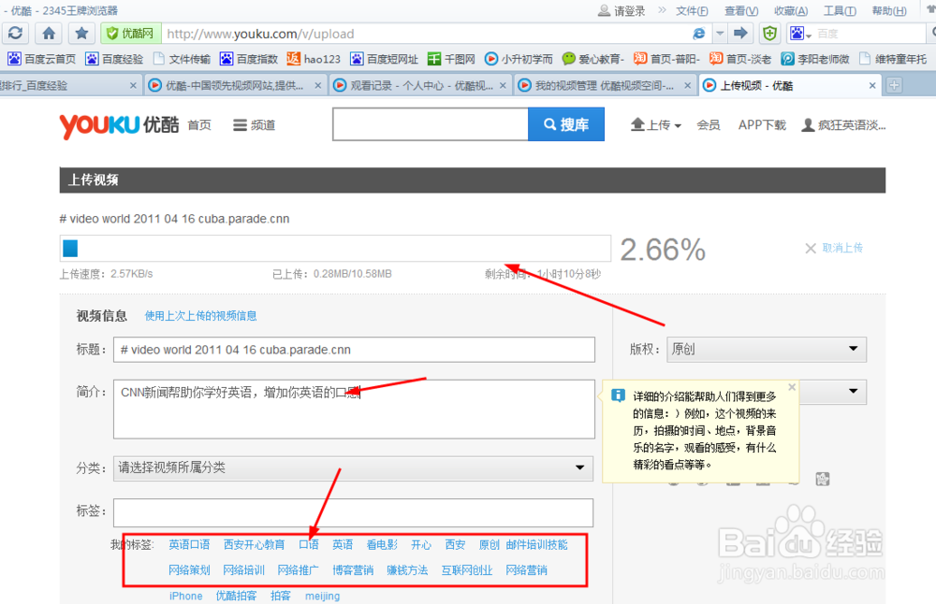936x604 pixels.
Task: Select the 博客营销 tag
Action: pos(353,570)
